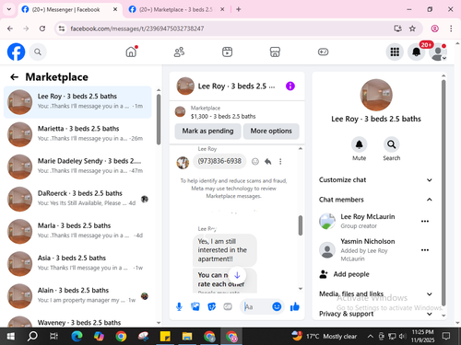Jump to latest message arrow
The height and width of the screenshot is (345, 461).
pos(237,275)
